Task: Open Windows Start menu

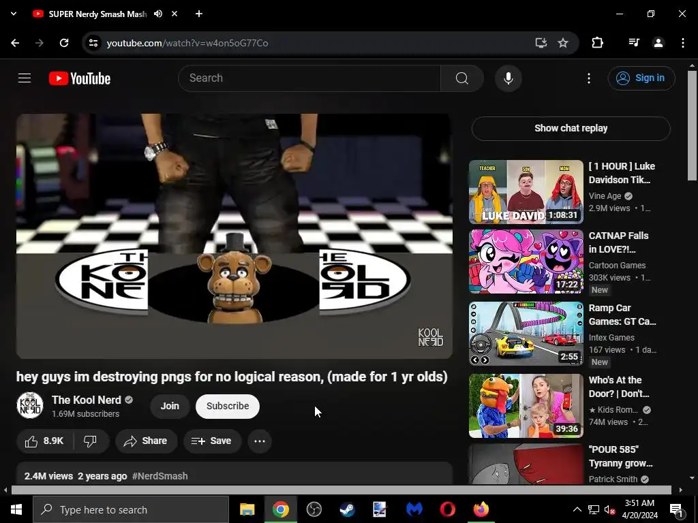Action: click(x=16, y=509)
